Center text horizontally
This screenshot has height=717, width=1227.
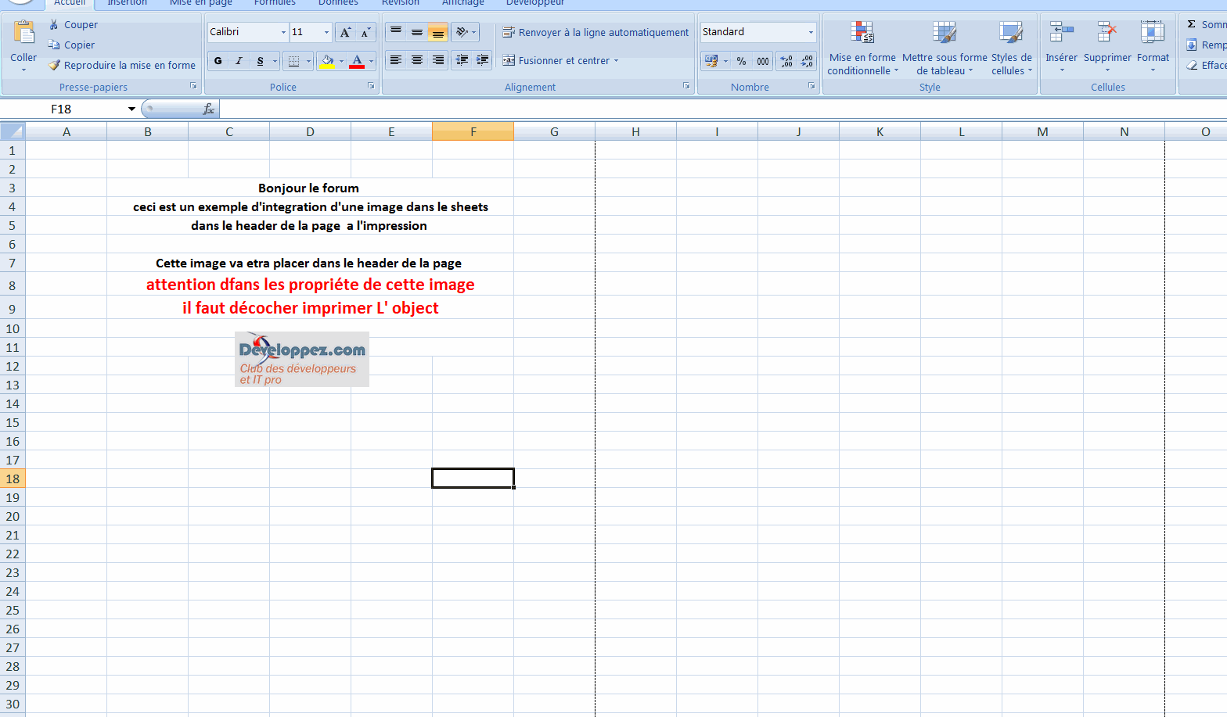pyautogui.click(x=417, y=60)
